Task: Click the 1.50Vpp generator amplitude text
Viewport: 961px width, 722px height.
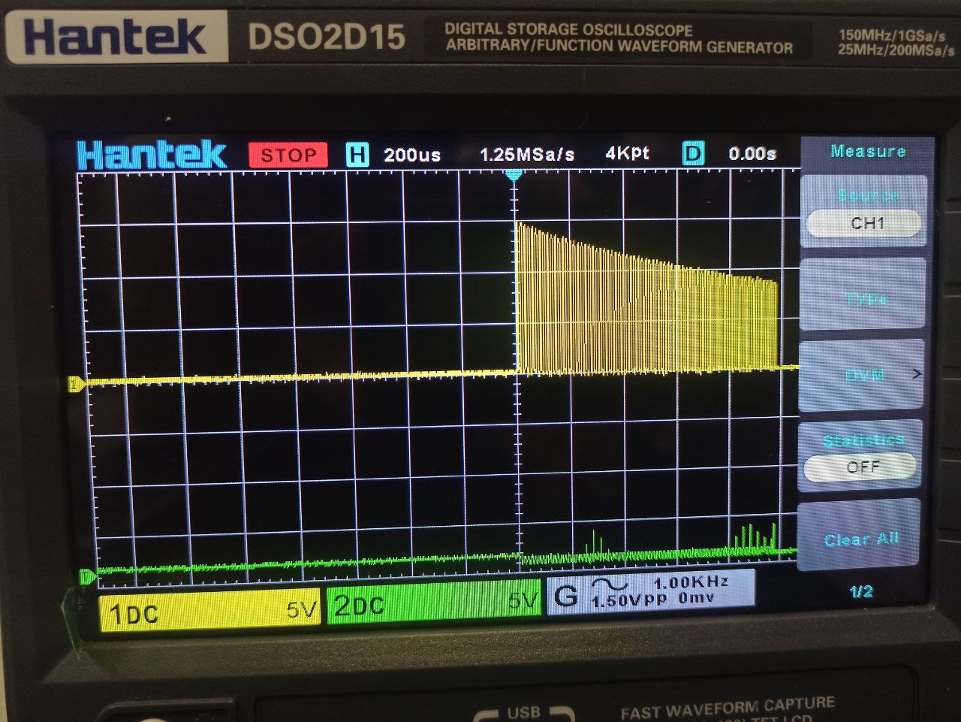Action: click(x=628, y=600)
